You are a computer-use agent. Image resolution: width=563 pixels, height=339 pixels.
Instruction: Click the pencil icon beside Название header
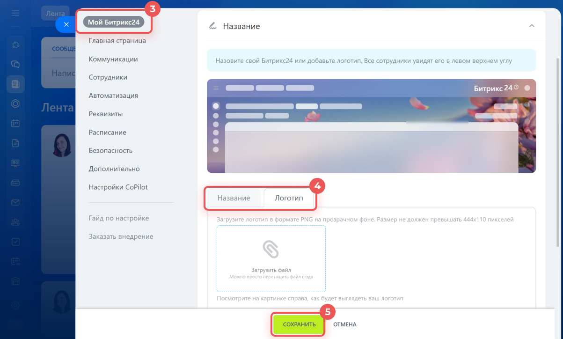click(212, 26)
